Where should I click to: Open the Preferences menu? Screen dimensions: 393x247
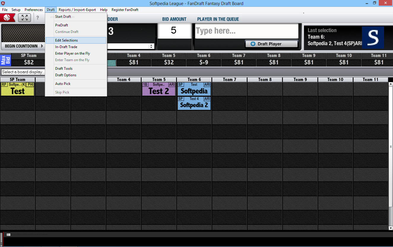click(x=34, y=10)
